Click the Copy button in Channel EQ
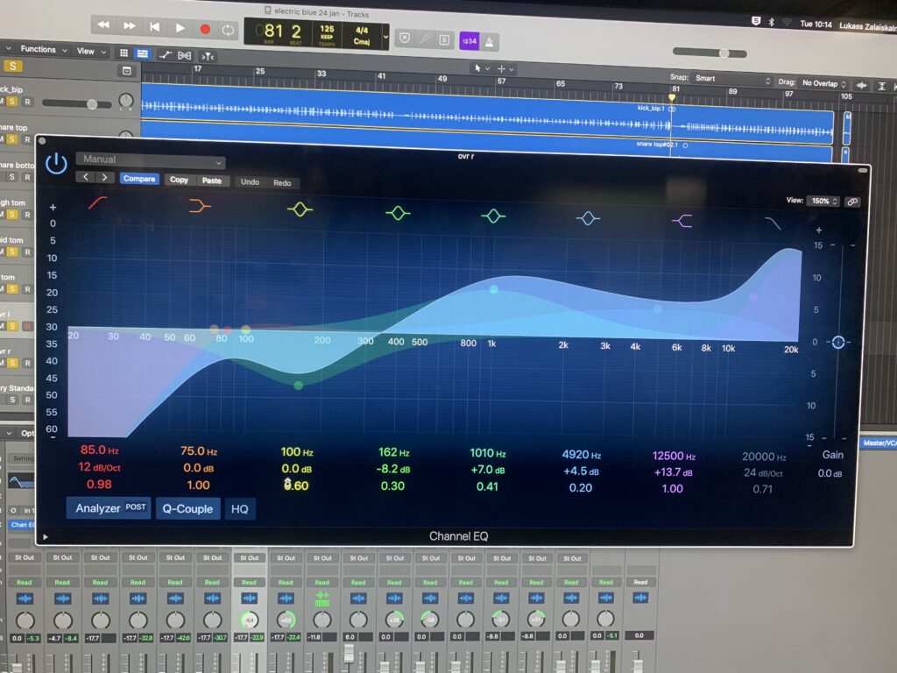 pos(179,180)
